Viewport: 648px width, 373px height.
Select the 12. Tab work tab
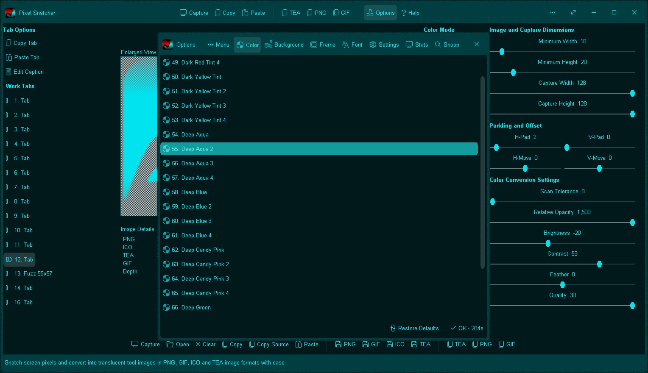pos(19,259)
